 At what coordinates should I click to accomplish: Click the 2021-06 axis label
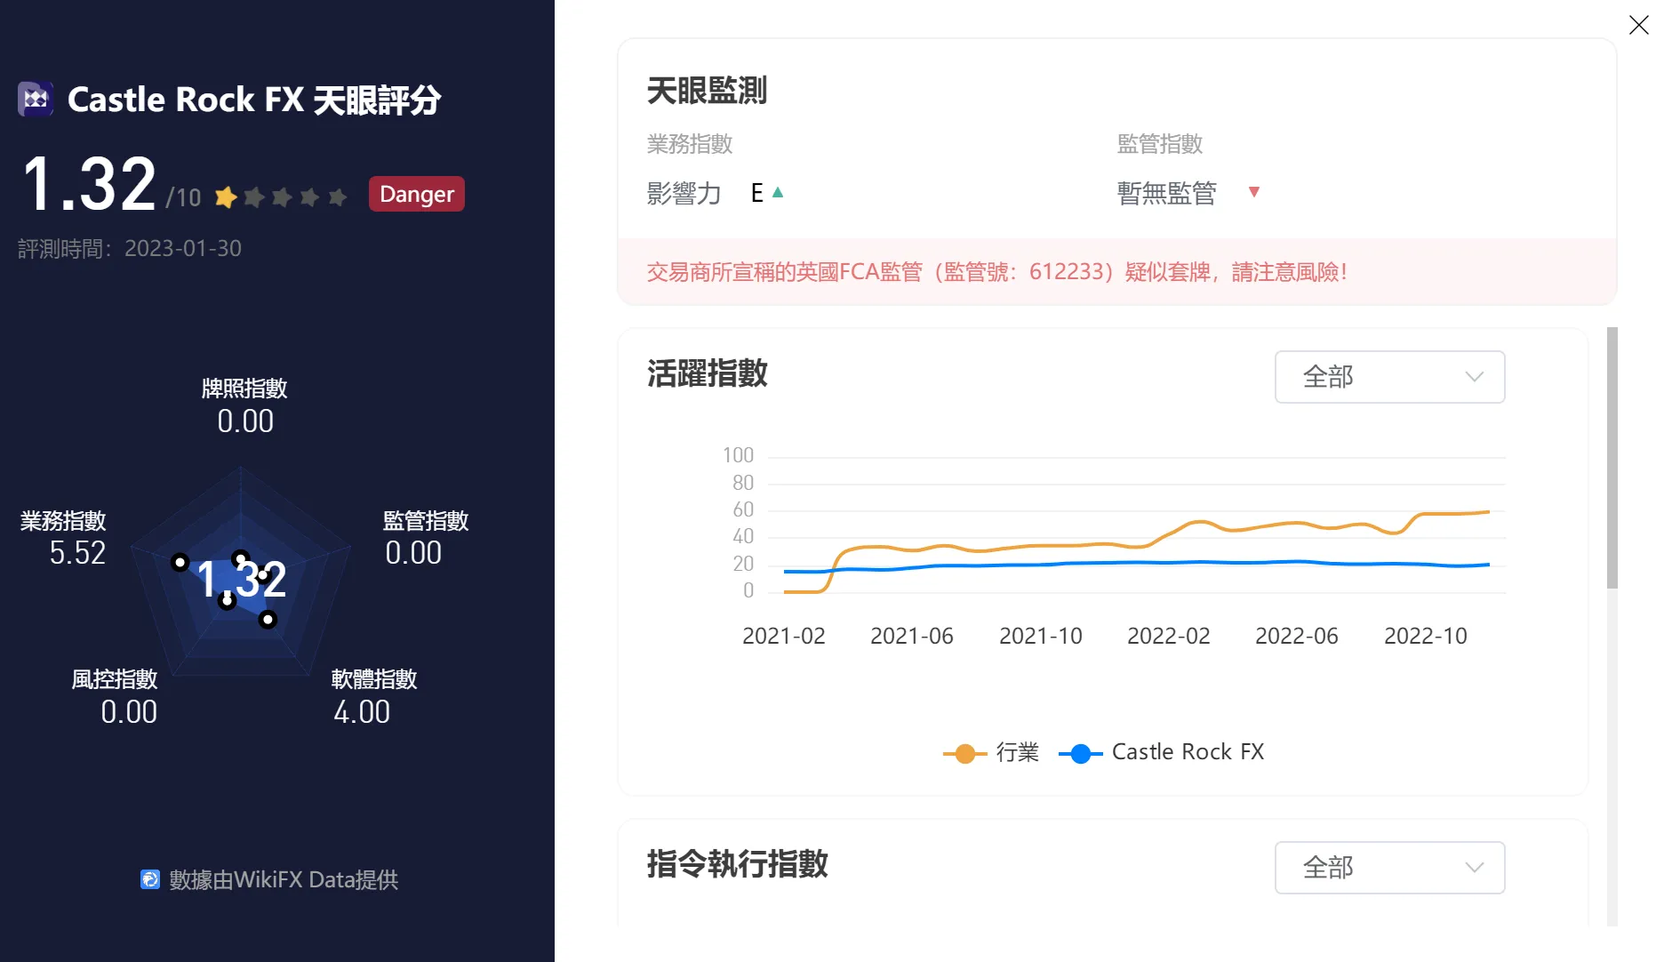click(912, 636)
